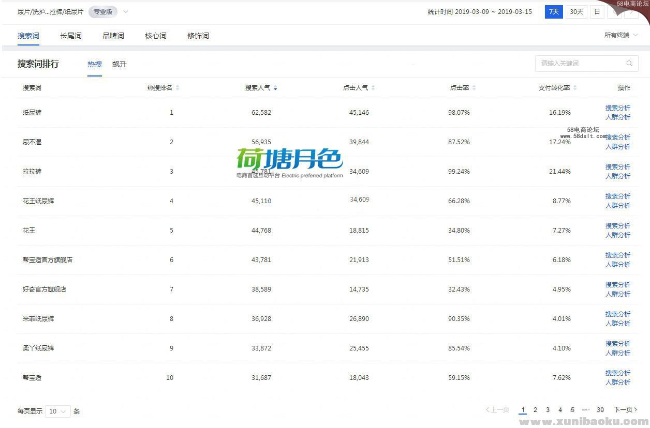
Task: Click the search magnifier icon
Action: [x=629, y=64]
